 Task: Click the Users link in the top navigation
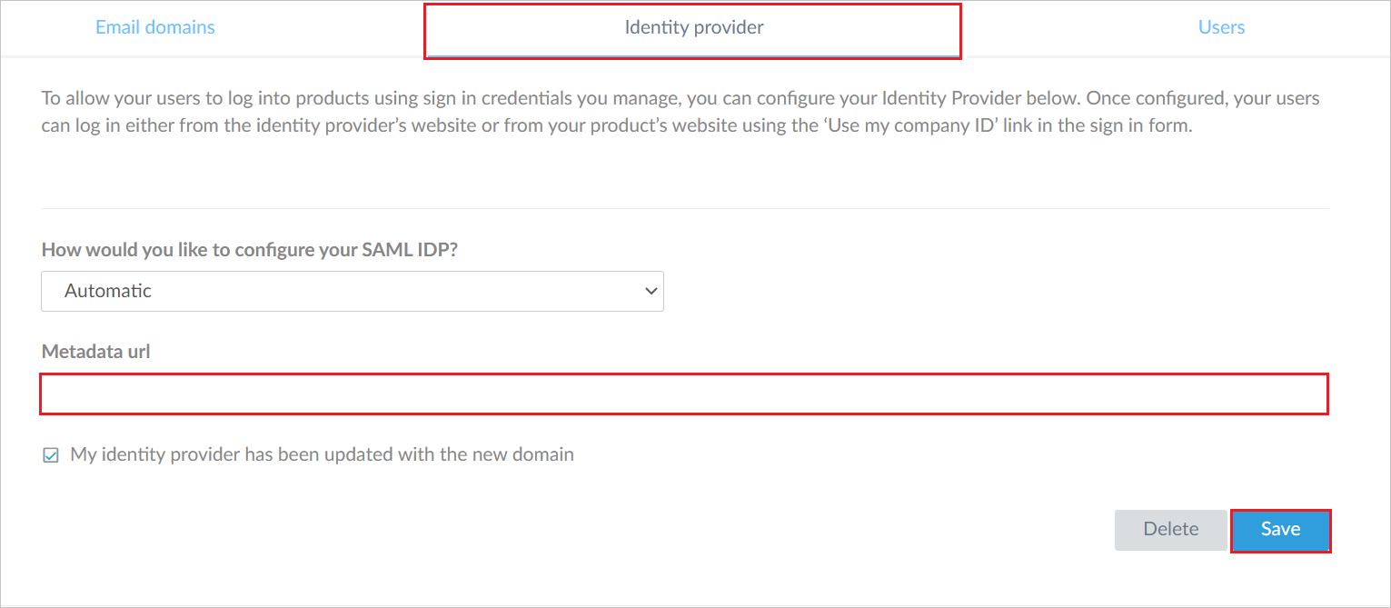click(1221, 26)
